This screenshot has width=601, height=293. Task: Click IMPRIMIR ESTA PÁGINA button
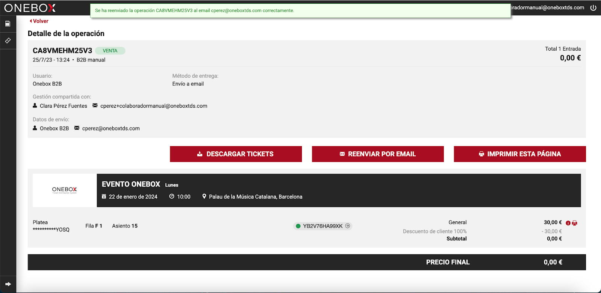tap(520, 154)
